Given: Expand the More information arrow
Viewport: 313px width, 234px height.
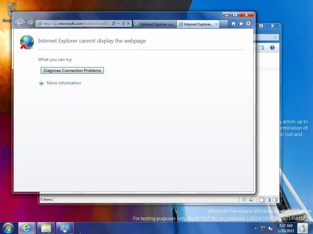Looking at the screenshot, I should click(41, 83).
